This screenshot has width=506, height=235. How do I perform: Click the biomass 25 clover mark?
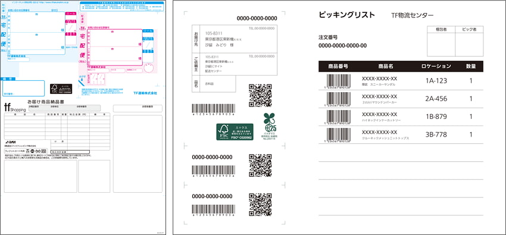pyautogui.click(x=270, y=126)
